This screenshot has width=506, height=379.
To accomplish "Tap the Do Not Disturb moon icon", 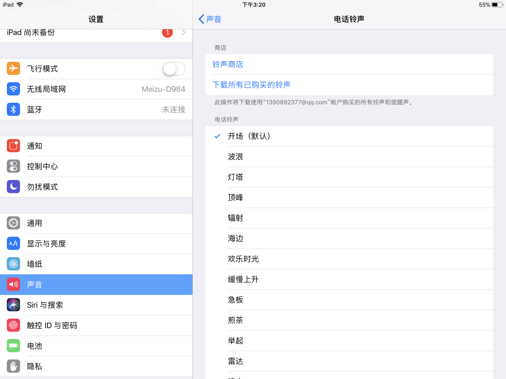I will 13,187.
